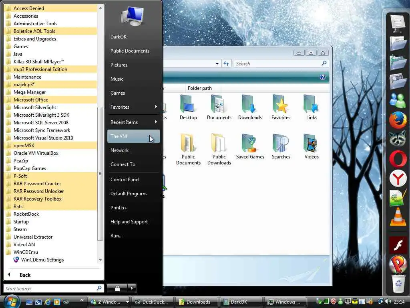Image resolution: width=410 pixels, height=308 pixels.
Task: Open Control Panel from Start menu
Action: pos(134,179)
